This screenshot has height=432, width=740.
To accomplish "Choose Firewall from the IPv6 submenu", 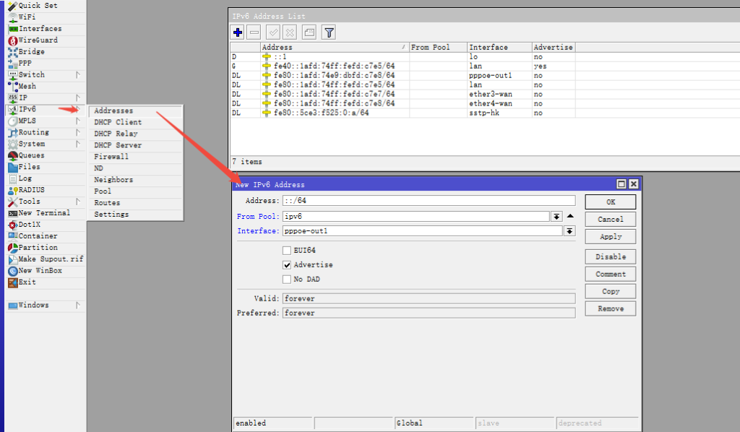I will 111,157.
